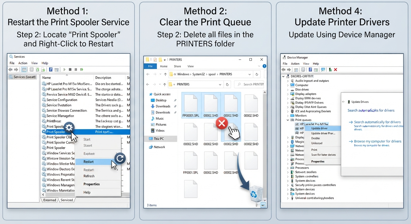Image resolution: width=411 pixels, height=224 pixels.
Task: Click the forward arrow in Services toolbar
Action: (16, 69)
